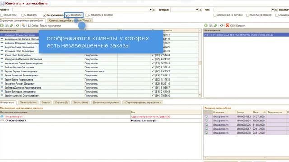Uncheck the 'Не прочитано' checkbox

pyautogui.click(x=44, y=15)
